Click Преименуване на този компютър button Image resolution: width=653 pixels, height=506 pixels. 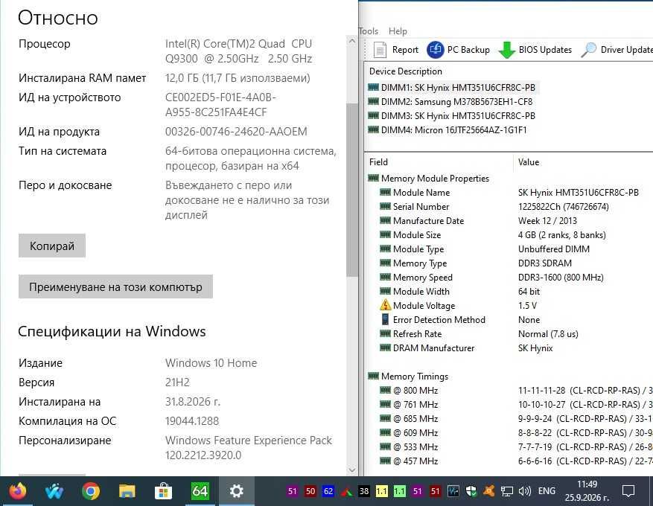pyautogui.click(x=115, y=286)
